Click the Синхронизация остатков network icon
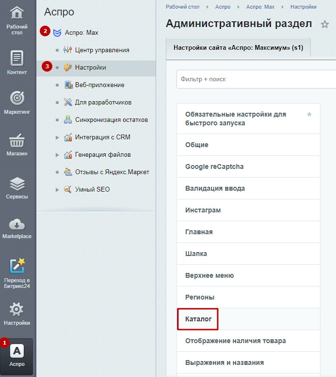 tap(68, 120)
